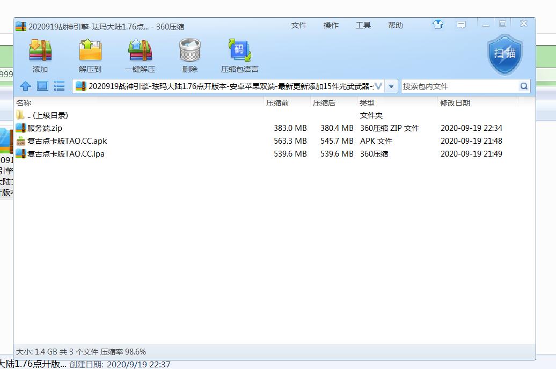Select the 复古点卡版TAO.CC.apk file

(x=67, y=141)
